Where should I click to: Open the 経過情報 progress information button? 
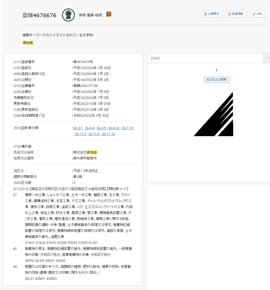[236, 14]
